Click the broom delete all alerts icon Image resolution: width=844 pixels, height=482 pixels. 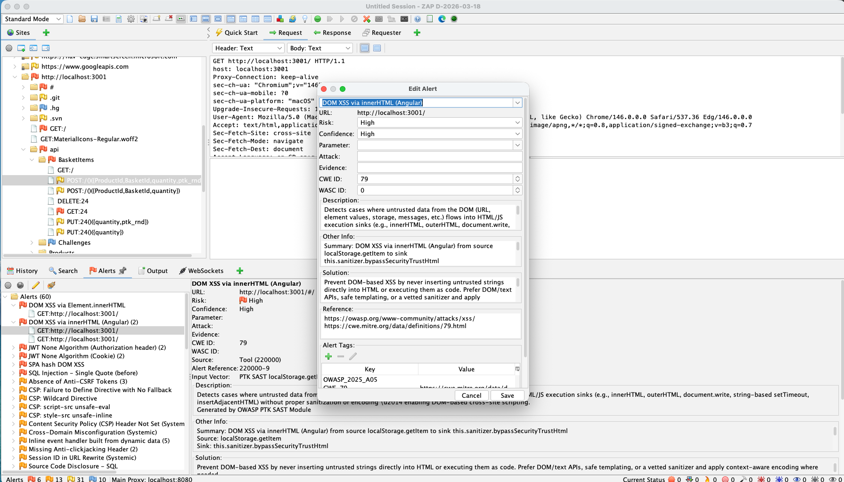click(x=51, y=285)
